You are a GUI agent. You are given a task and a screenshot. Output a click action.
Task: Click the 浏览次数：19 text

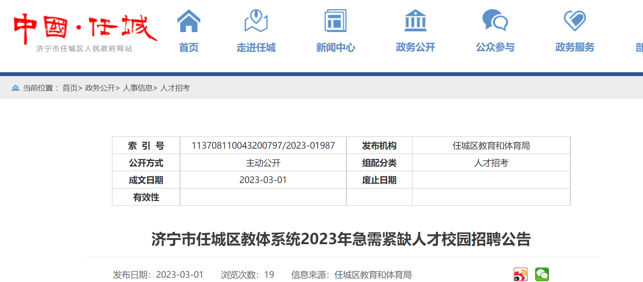pos(247,275)
